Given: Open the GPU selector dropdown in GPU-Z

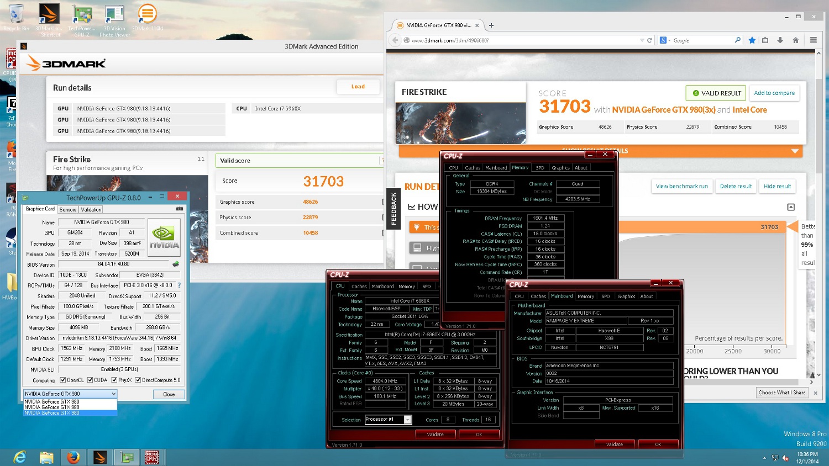Looking at the screenshot, I should coord(70,394).
